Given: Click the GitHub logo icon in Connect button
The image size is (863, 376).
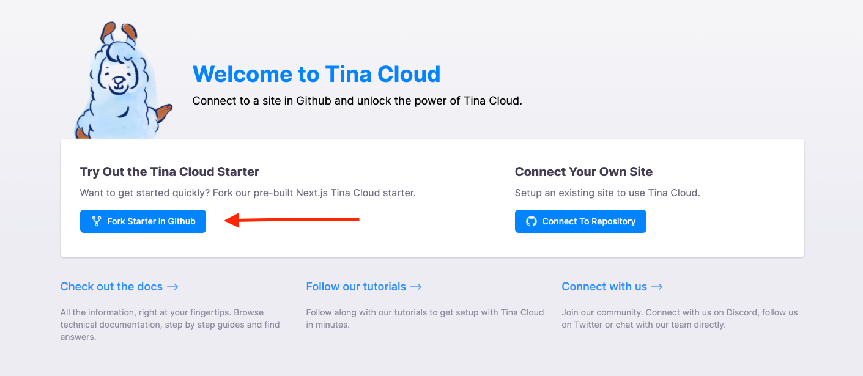Looking at the screenshot, I should point(532,221).
